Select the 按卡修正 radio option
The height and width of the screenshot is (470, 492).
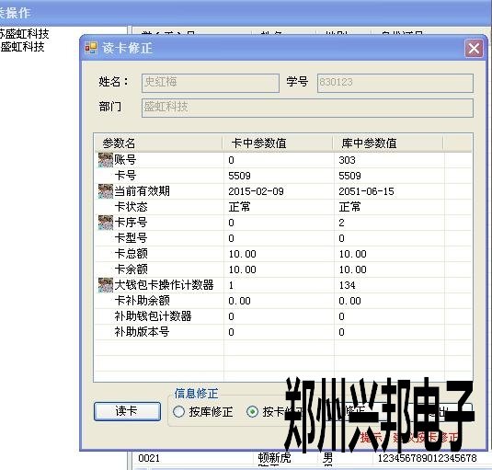tap(252, 412)
